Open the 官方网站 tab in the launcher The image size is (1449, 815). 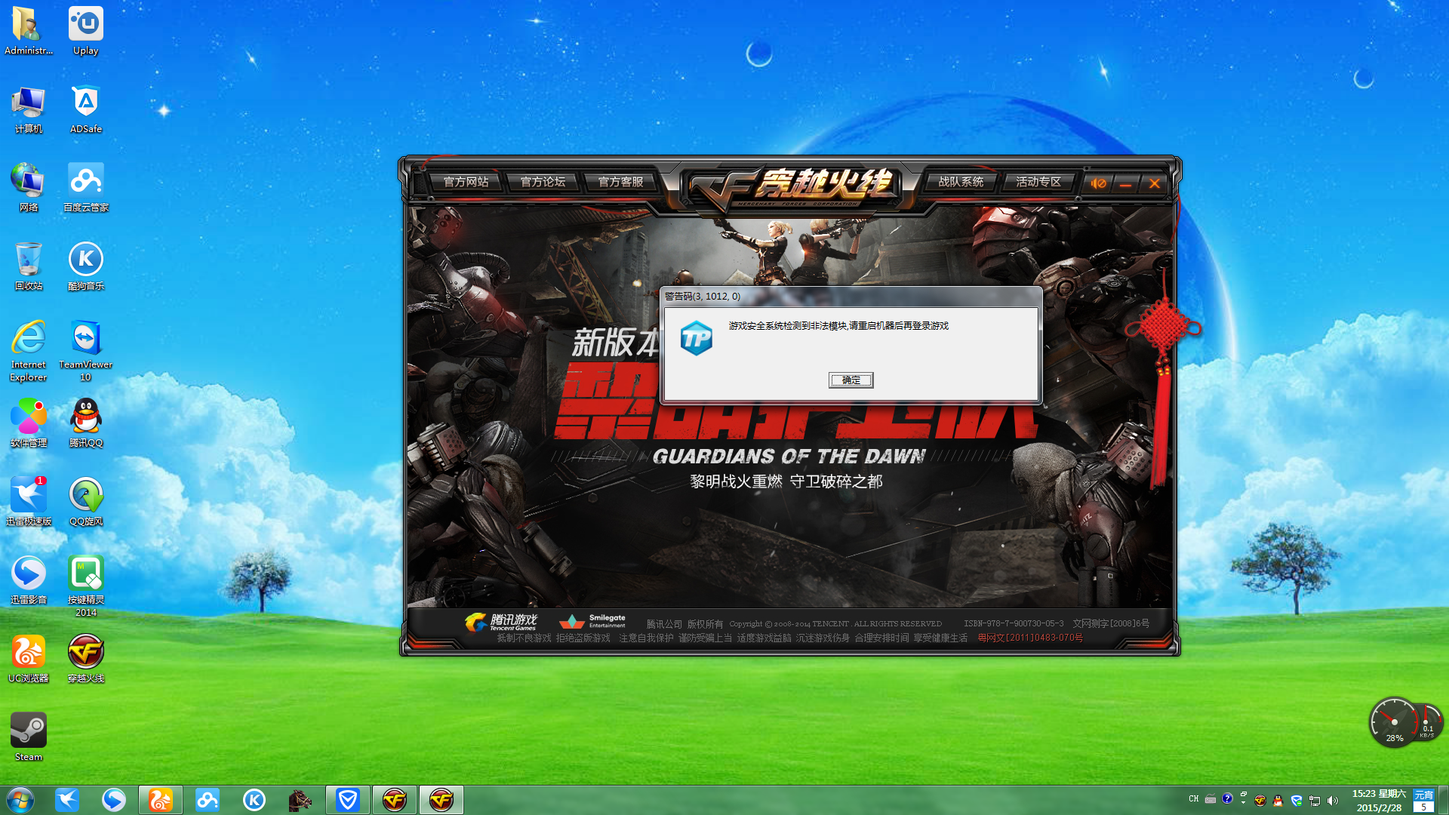[x=466, y=182]
